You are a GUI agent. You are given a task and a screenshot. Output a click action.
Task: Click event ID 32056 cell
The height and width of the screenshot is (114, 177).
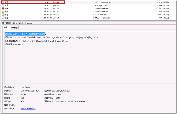[159, 5]
